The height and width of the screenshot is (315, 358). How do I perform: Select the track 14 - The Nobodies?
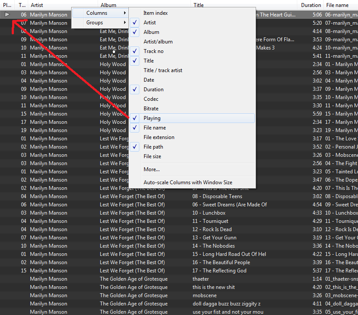[x=213, y=246]
